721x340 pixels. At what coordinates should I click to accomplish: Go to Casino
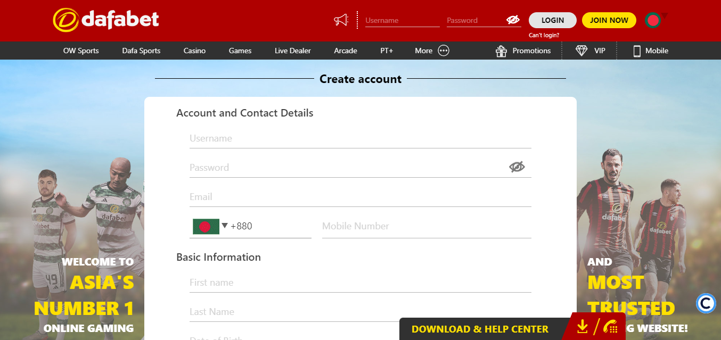click(194, 51)
